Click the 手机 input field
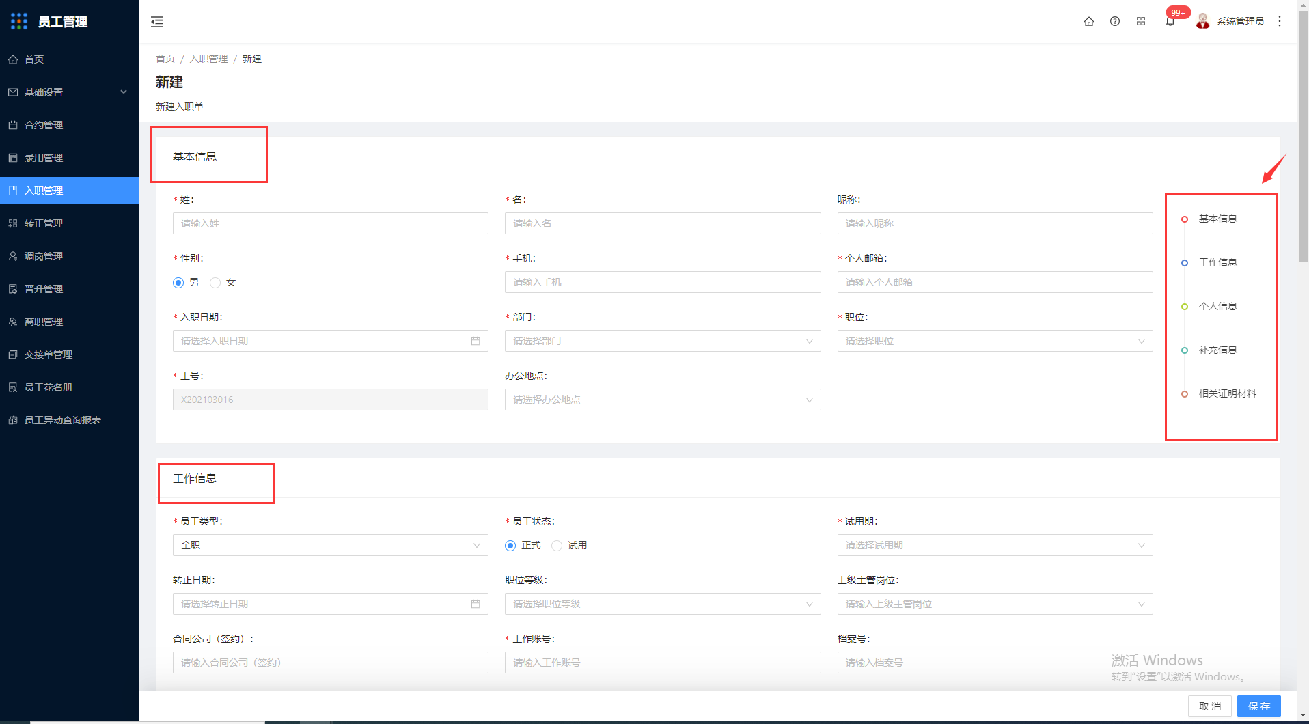This screenshot has width=1309, height=724. tap(663, 282)
